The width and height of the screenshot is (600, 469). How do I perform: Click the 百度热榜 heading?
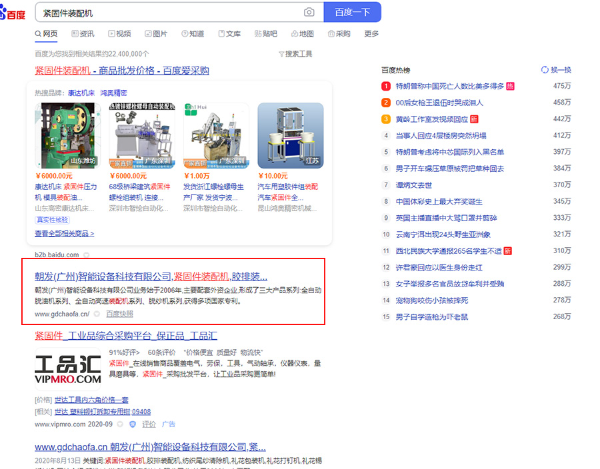tap(395, 70)
